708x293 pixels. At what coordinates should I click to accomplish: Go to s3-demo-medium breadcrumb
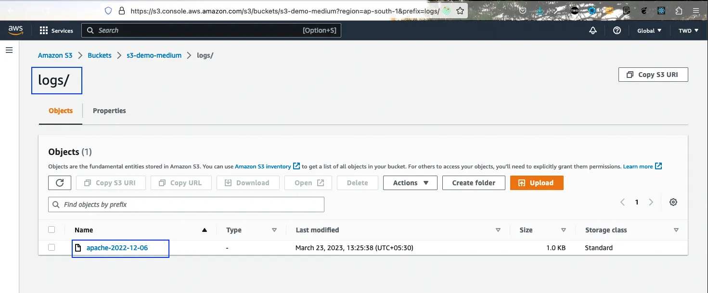click(x=154, y=55)
